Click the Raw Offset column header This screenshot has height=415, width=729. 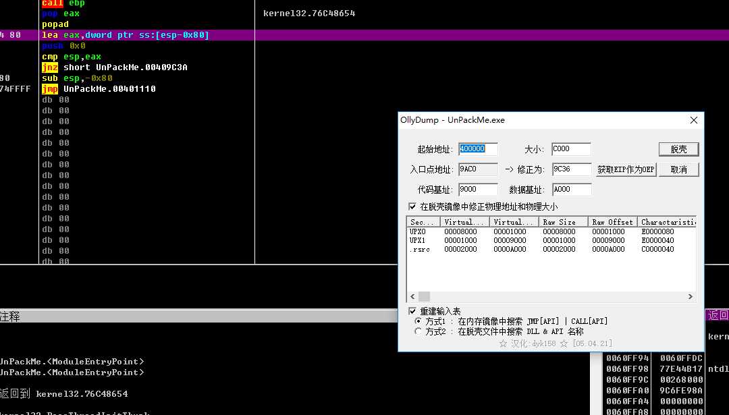612,222
